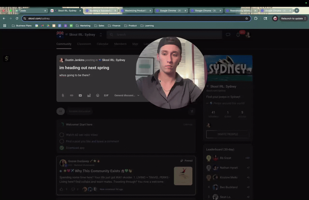Viewport: 309px width, 200px height.
Task: Open the 41 Members count
Action: click(x=213, y=114)
